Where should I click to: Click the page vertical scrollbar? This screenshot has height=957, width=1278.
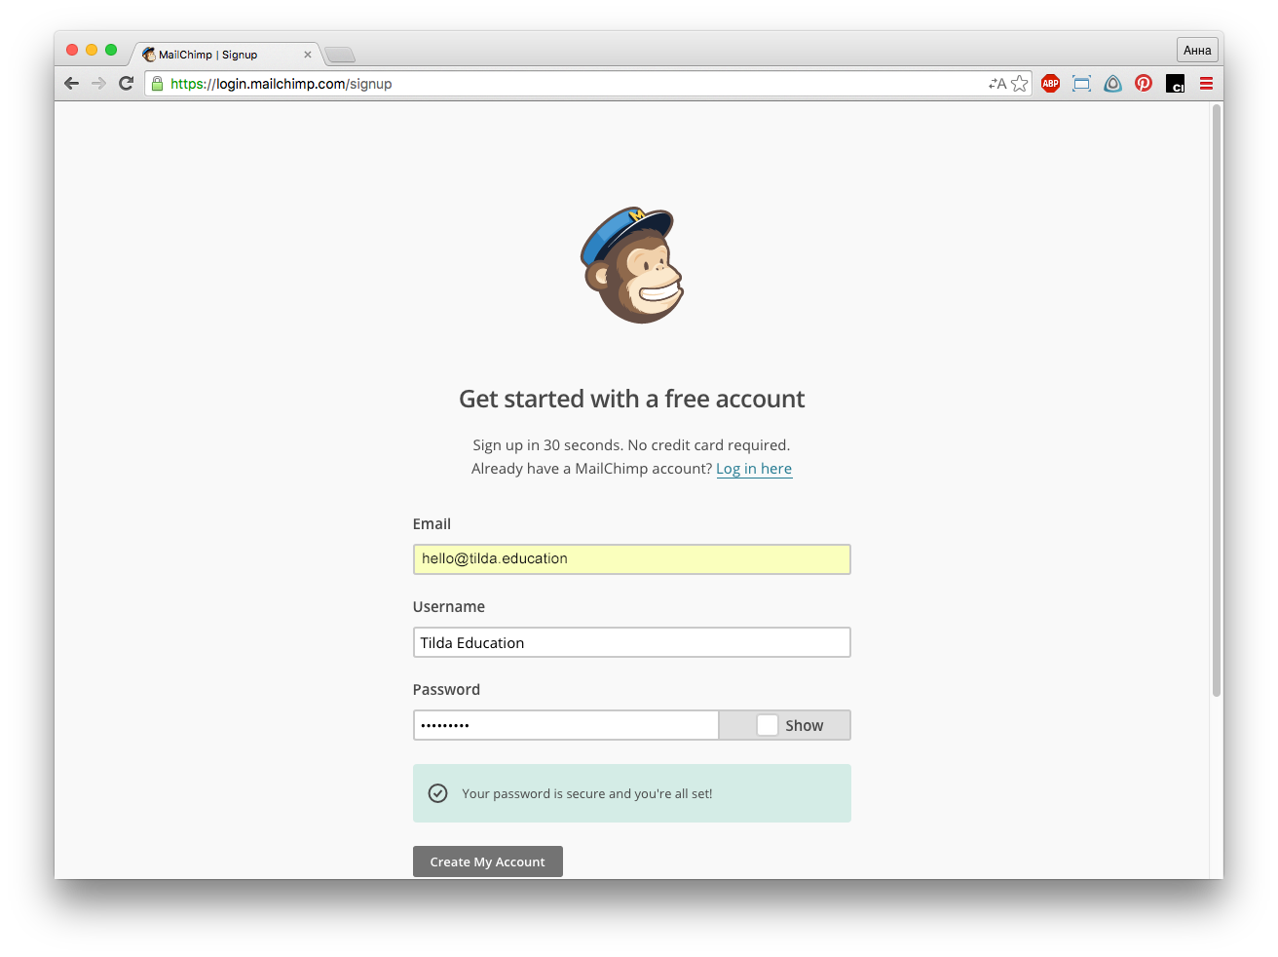[1216, 400]
